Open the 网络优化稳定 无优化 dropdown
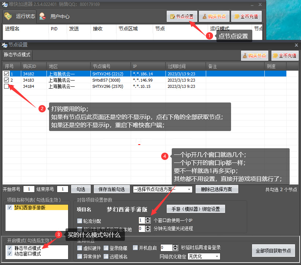This screenshot has width=301, height=265. (204, 256)
